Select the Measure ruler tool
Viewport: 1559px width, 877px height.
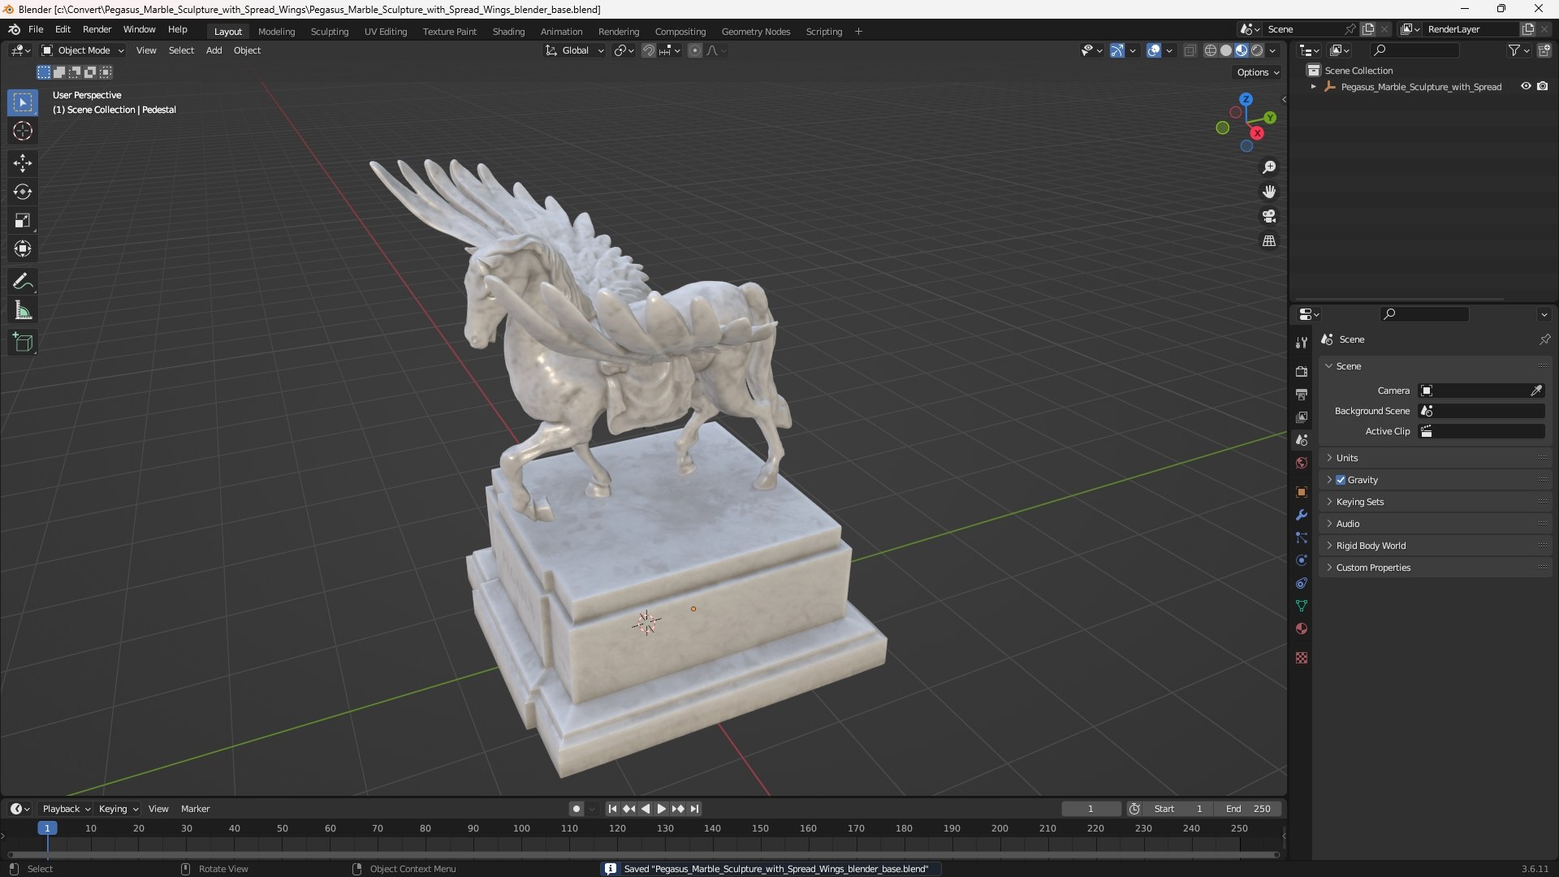point(23,310)
